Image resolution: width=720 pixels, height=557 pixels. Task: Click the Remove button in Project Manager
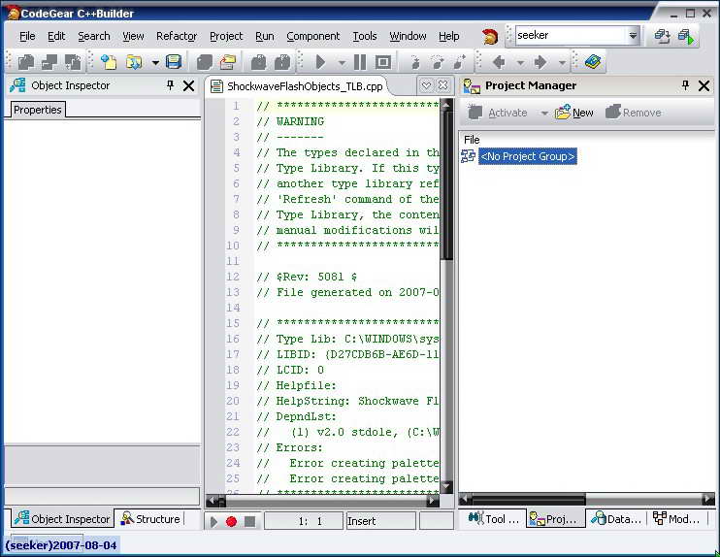pyautogui.click(x=634, y=113)
